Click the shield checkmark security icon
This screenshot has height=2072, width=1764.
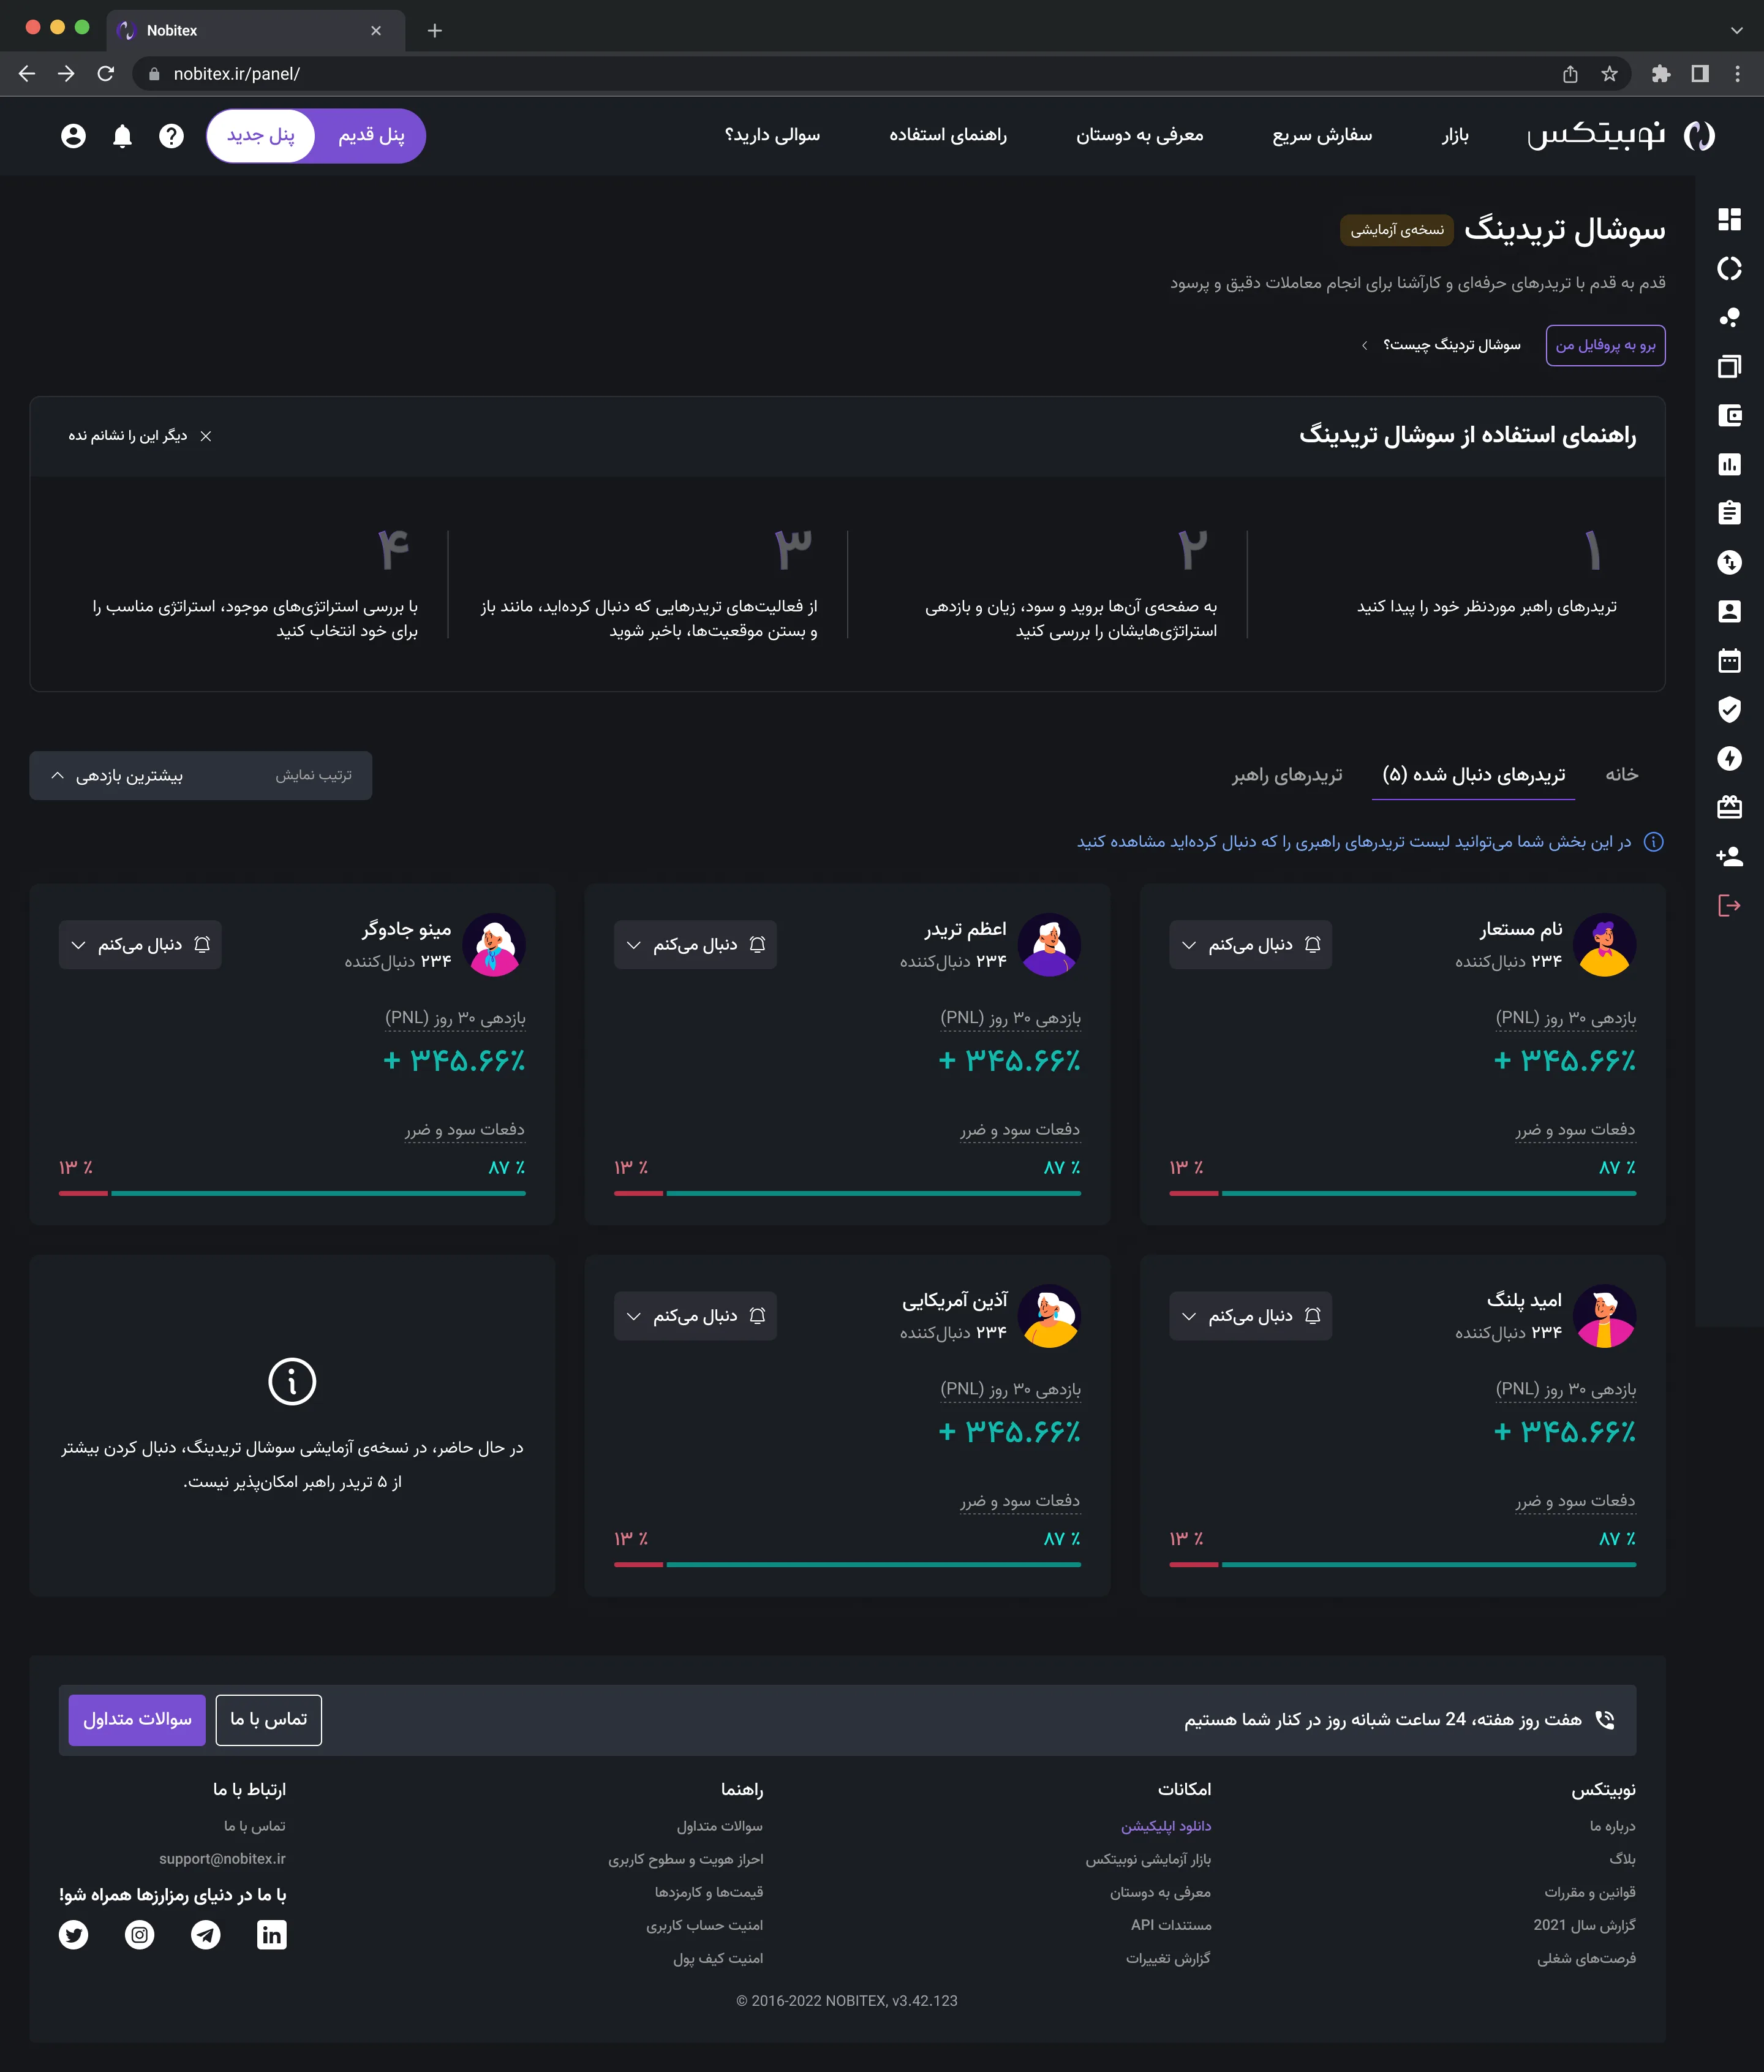pos(1729,709)
